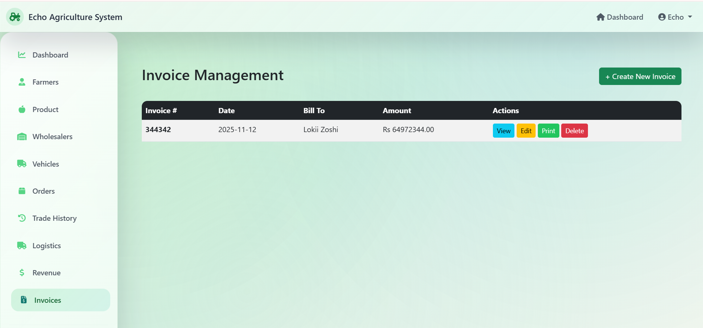Open the Logistics menu item
The image size is (703, 328).
coord(46,246)
